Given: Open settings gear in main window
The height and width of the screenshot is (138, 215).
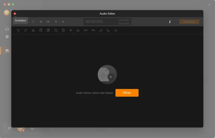Looking at the screenshot, I should 9,128.
